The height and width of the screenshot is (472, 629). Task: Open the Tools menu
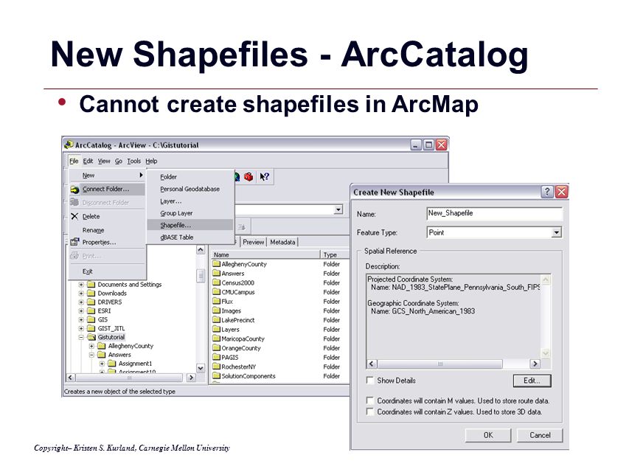coord(134,161)
